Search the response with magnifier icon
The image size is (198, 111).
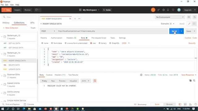click(x=194, y=80)
